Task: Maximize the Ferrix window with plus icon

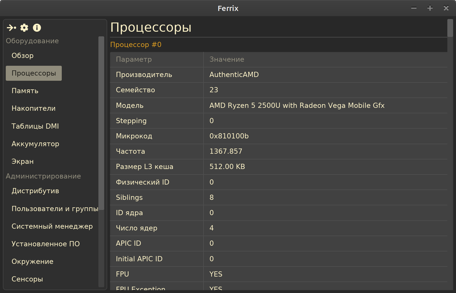Action: [430, 8]
